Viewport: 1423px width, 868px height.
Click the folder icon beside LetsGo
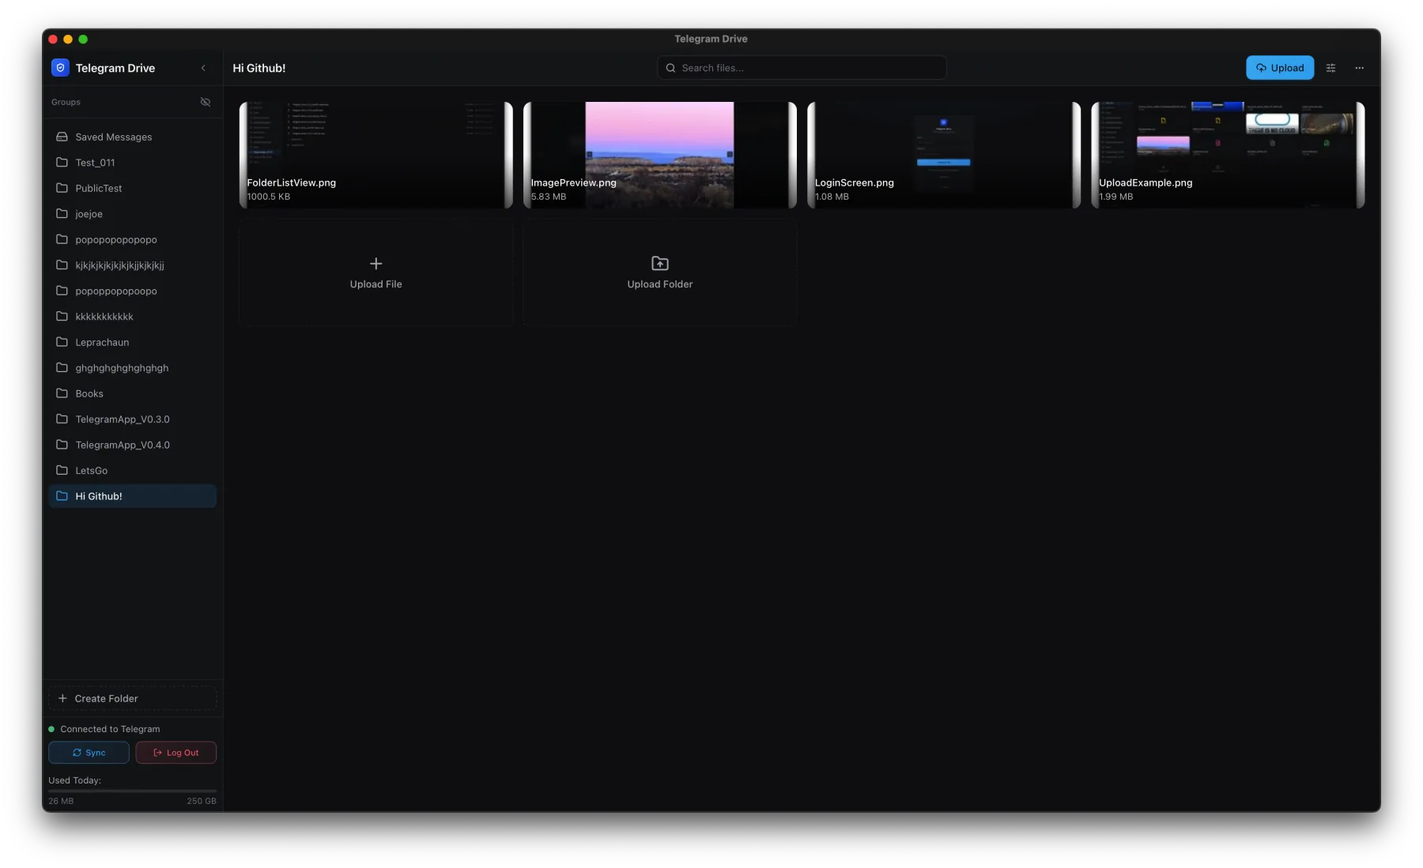tap(62, 470)
